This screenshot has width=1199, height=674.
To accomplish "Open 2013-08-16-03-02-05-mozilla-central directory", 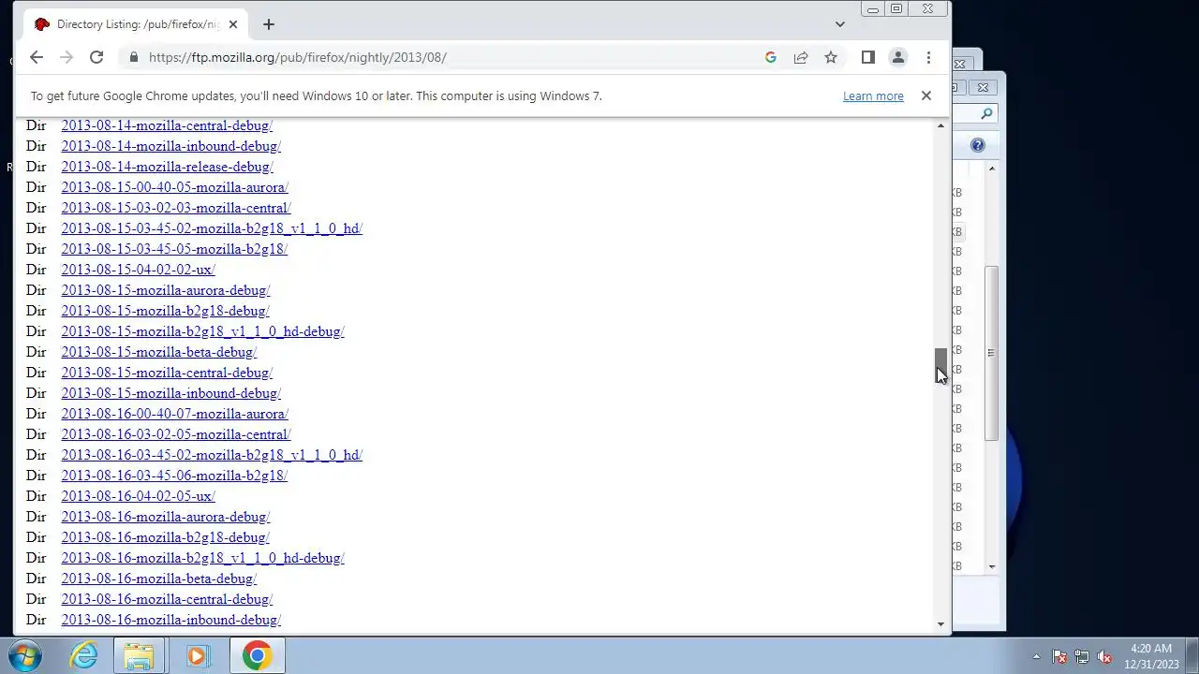I will [176, 434].
